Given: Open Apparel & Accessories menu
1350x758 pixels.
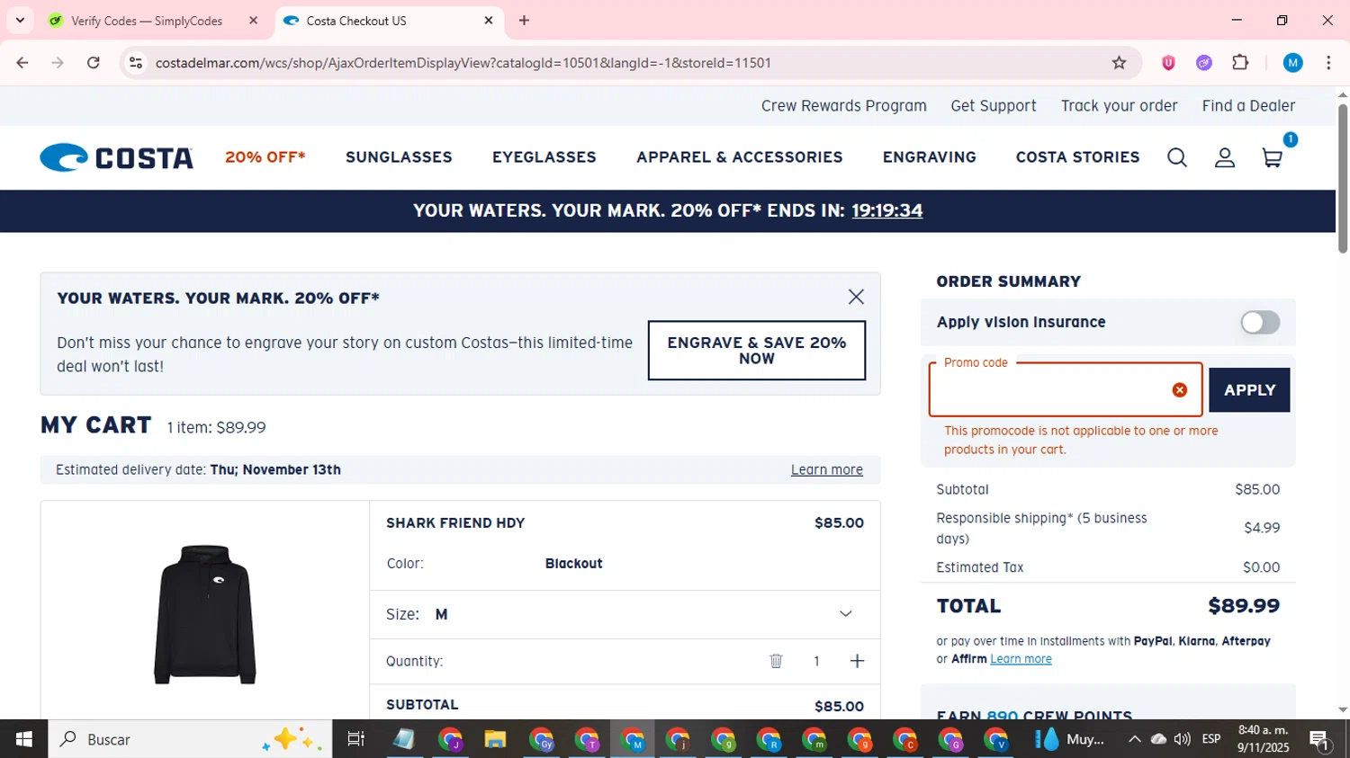Looking at the screenshot, I should (x=739, y=157).
